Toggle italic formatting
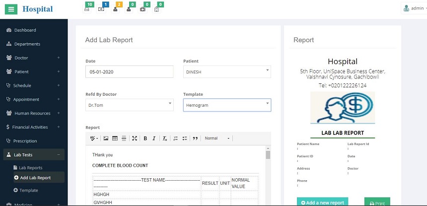 pyautogui.click(x=154, y=138)
